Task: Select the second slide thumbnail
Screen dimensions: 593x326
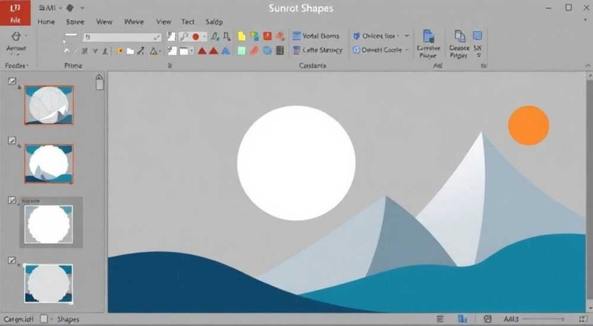Action: click(x=49, y=164)
